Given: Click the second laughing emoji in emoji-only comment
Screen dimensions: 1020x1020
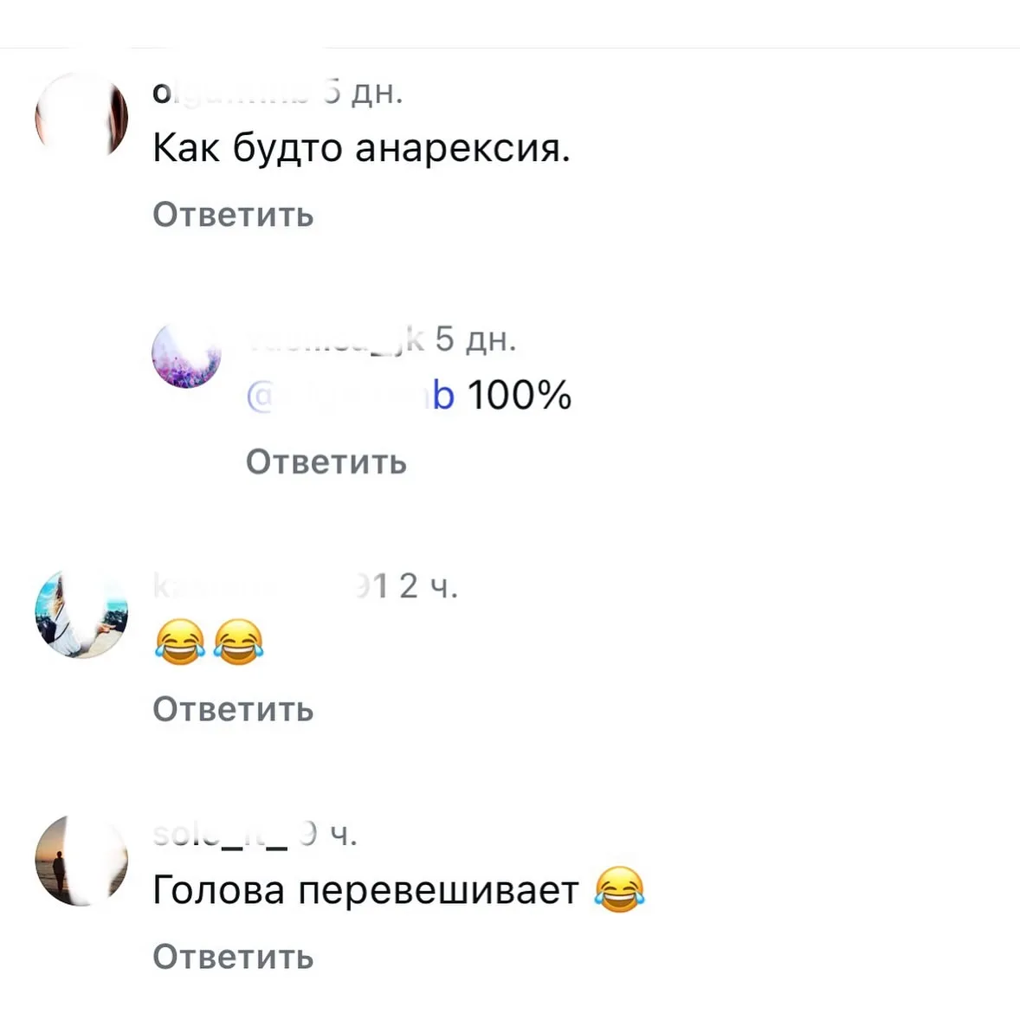Looking at the screenshot, I should pos(238,642).
